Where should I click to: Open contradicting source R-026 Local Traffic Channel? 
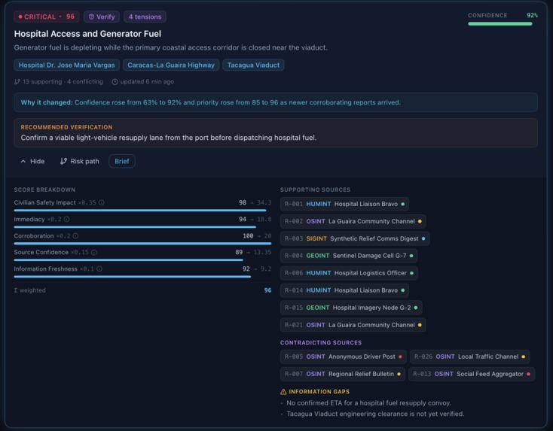[470, 357]
